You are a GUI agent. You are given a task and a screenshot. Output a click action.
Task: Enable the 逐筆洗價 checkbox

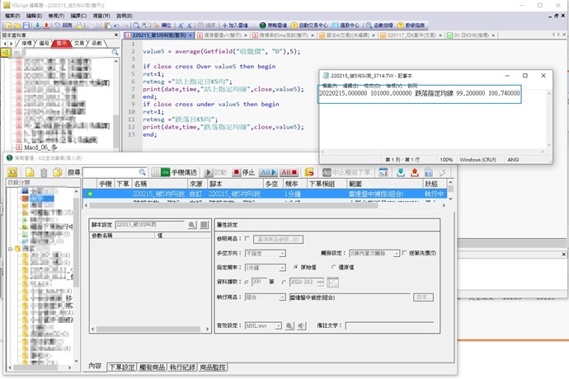point(403,253)
